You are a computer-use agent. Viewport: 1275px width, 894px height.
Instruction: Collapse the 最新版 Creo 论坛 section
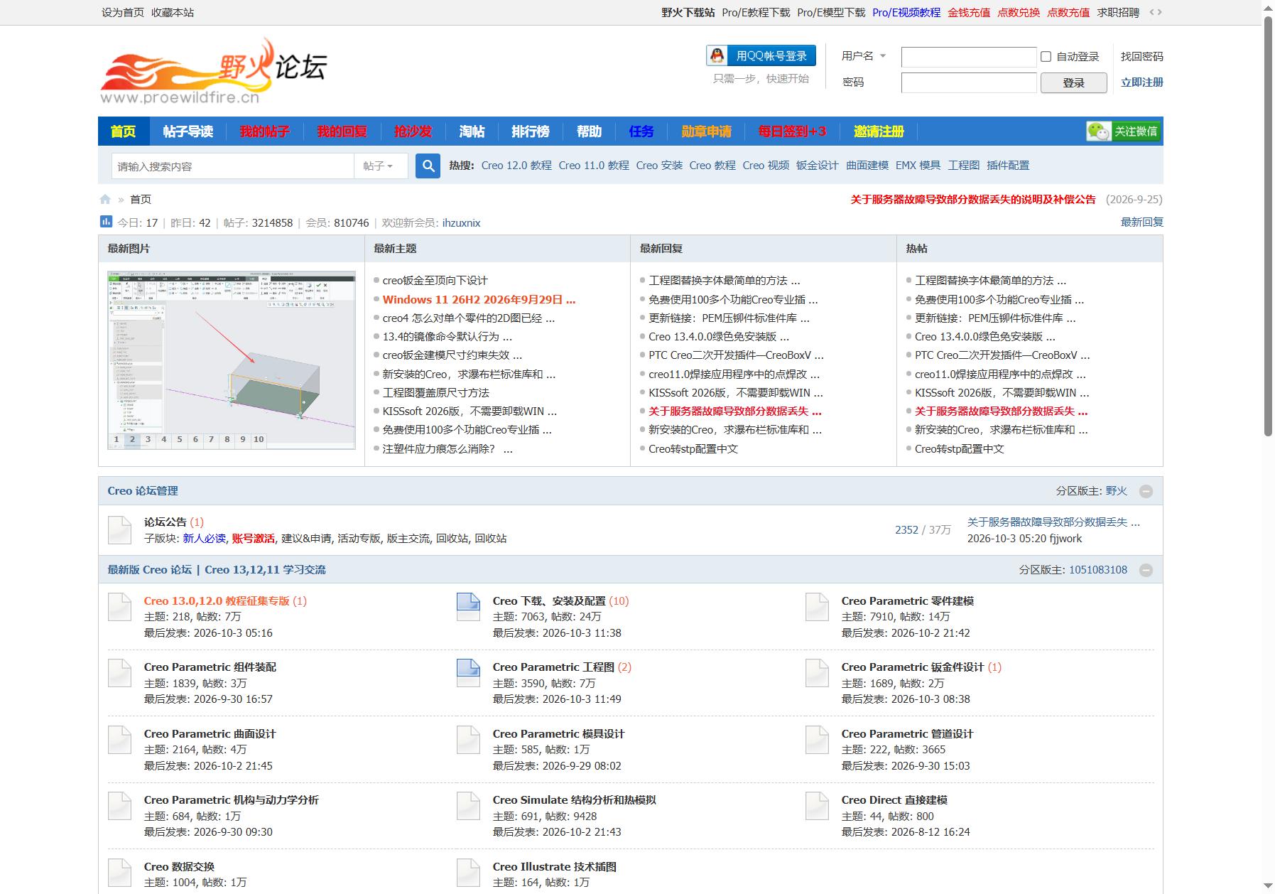[x=1146, y=570]
